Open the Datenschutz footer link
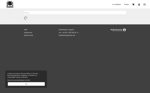 [28, 35]
